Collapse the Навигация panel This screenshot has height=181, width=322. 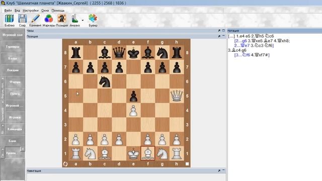[223, 170]
